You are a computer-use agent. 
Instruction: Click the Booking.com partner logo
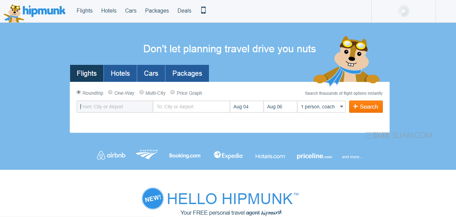pyautogui.click(x=185, y=156)
